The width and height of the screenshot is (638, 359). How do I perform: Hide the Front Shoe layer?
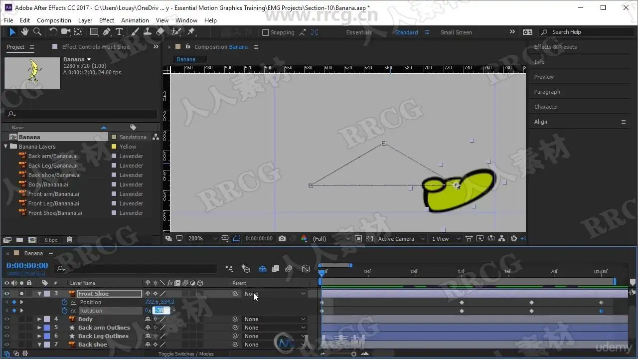[x=7, y=294]
